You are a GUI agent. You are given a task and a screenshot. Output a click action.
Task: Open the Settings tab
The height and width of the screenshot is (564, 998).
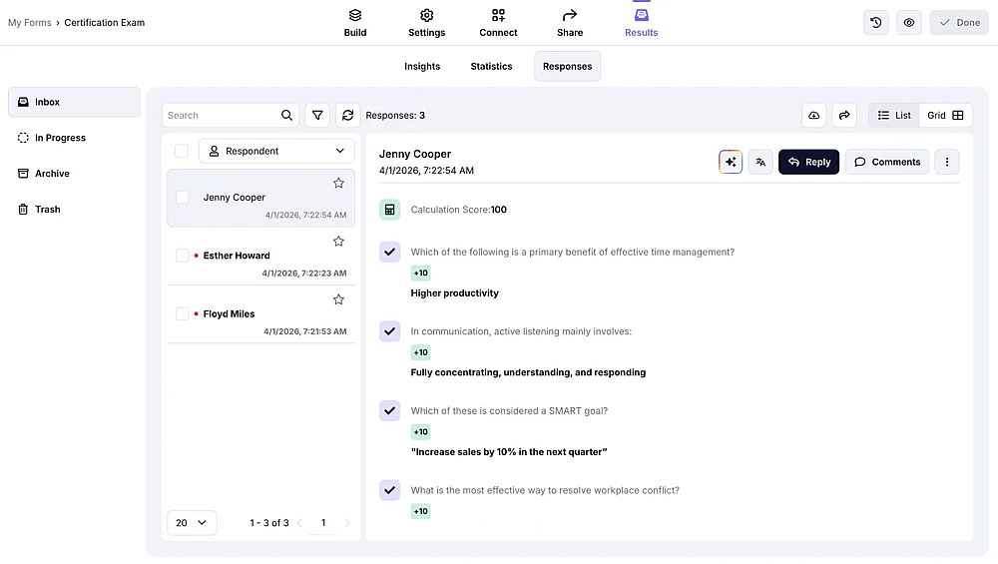(x=426, y=23)
